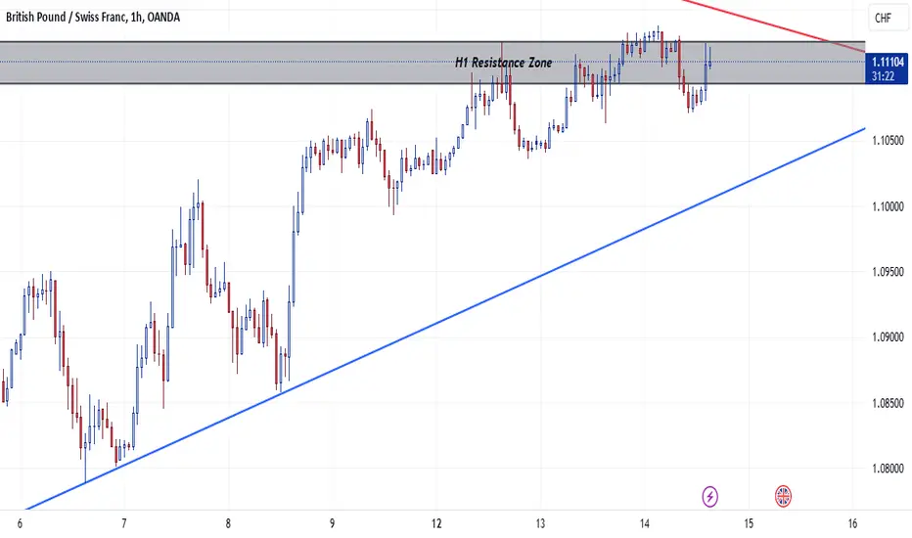
Task: Click the 1.08000 price axis label
Action: coord(888,469)
